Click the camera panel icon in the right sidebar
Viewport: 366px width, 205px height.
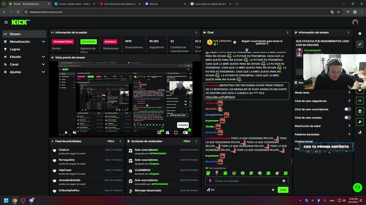pos(360,111)
